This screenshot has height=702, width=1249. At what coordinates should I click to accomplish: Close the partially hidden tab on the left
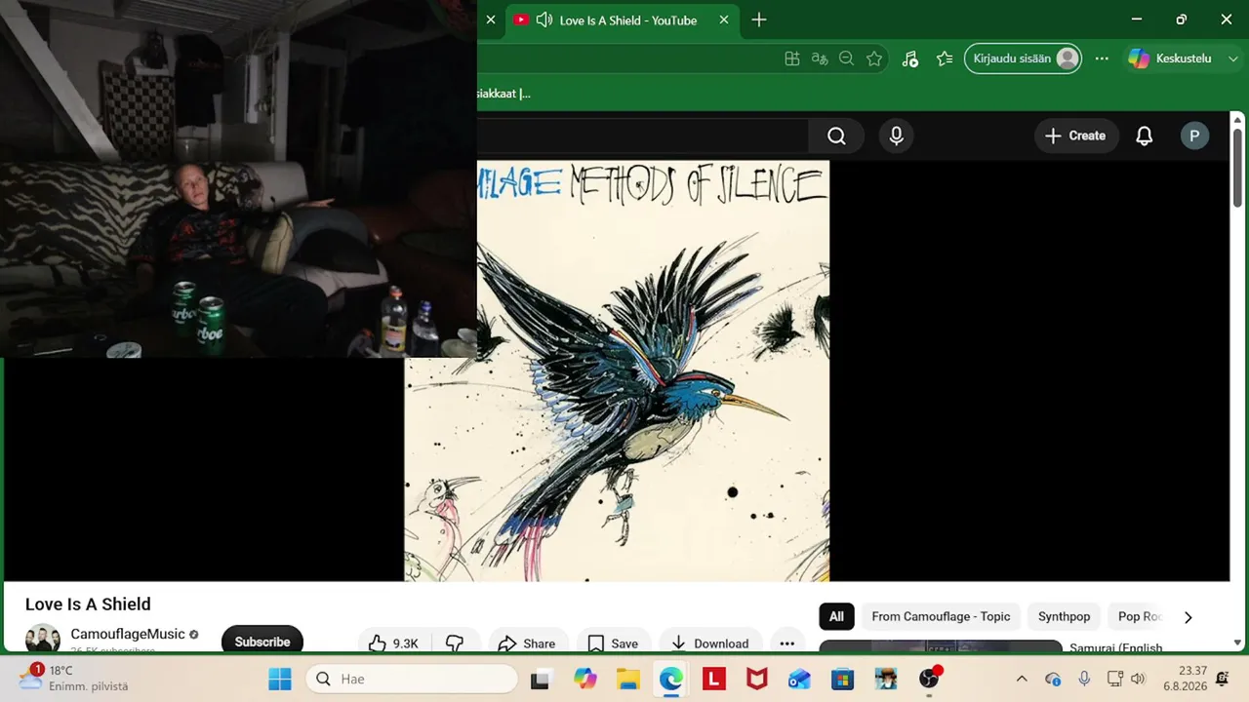click(x=491, y=20)
